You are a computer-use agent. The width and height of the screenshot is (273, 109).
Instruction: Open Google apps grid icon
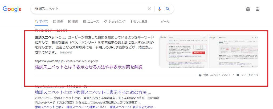[x=258, y=9]
